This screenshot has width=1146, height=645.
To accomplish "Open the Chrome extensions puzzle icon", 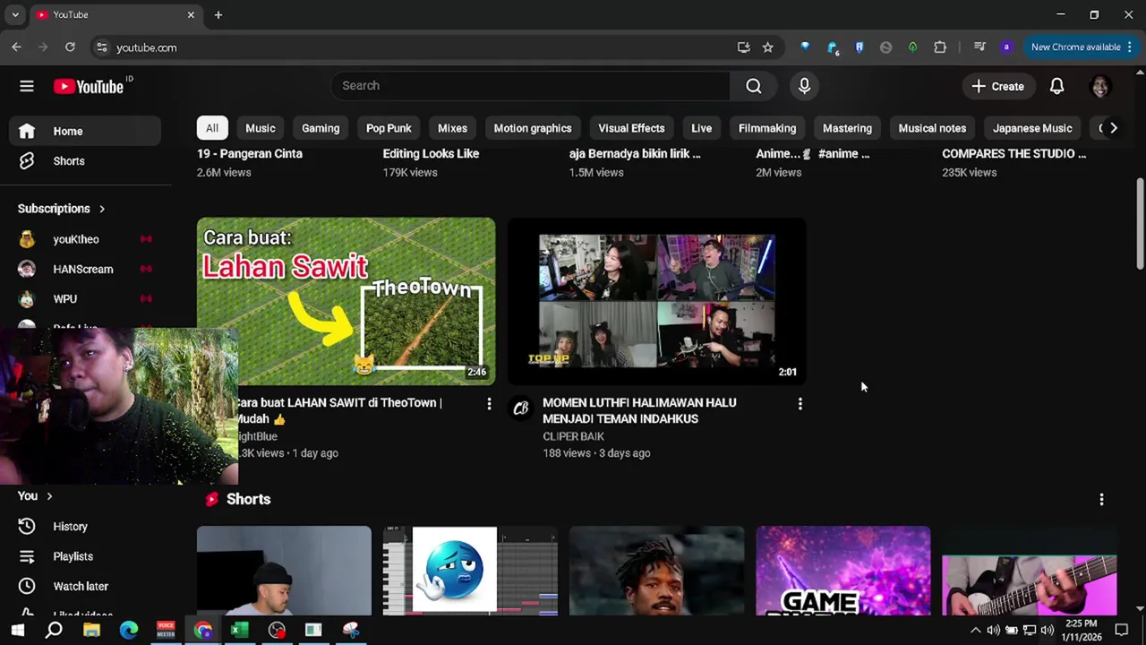I will click(940, 47).
